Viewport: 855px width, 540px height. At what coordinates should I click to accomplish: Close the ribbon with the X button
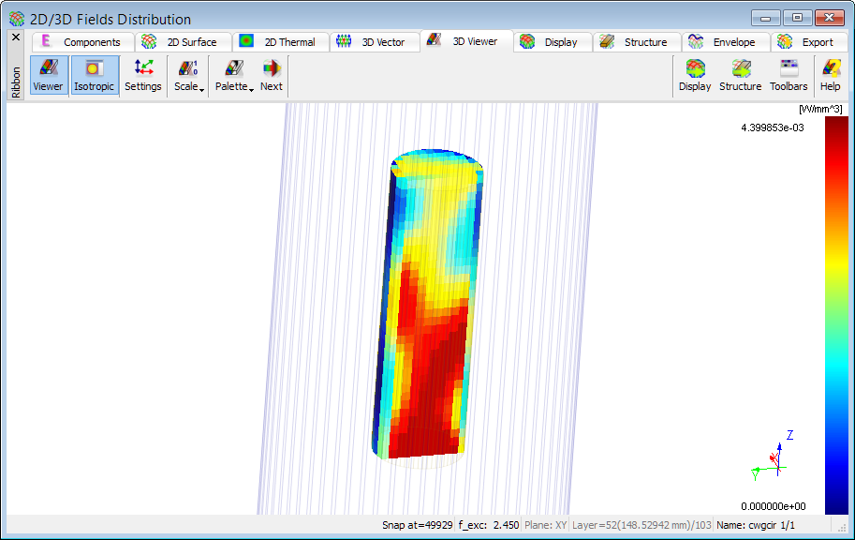[x=16, y=37]
